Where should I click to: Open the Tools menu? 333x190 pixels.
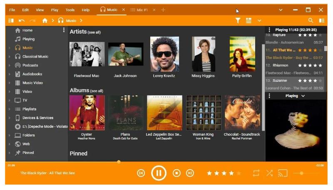click(70, 10)
